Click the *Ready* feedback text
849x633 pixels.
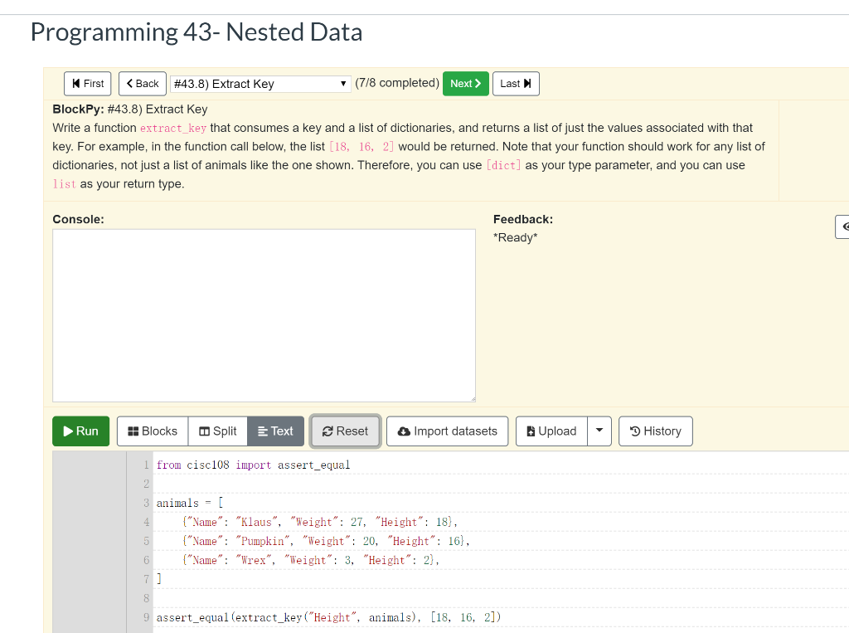click(516, 237)
